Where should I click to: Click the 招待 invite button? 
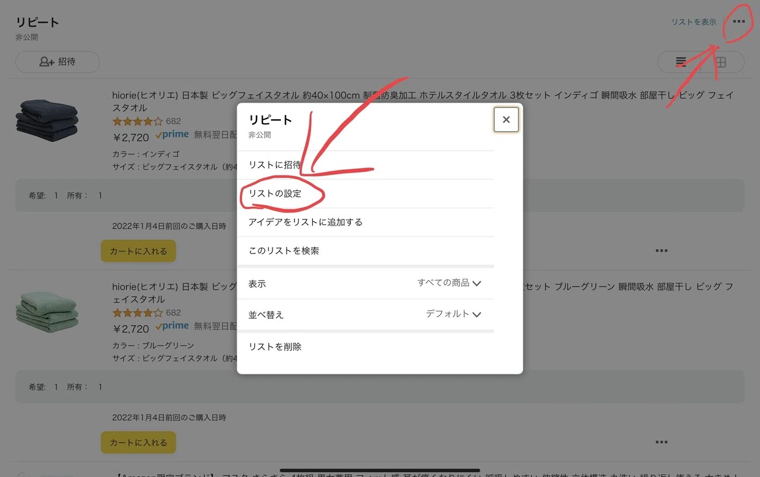point(57,62)
